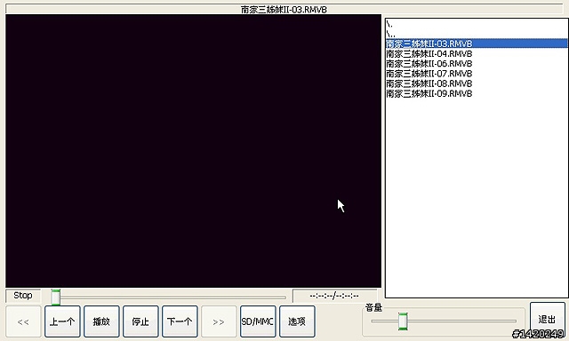
Task: Exit the player with 退出
Action: [x=548, y=319]
